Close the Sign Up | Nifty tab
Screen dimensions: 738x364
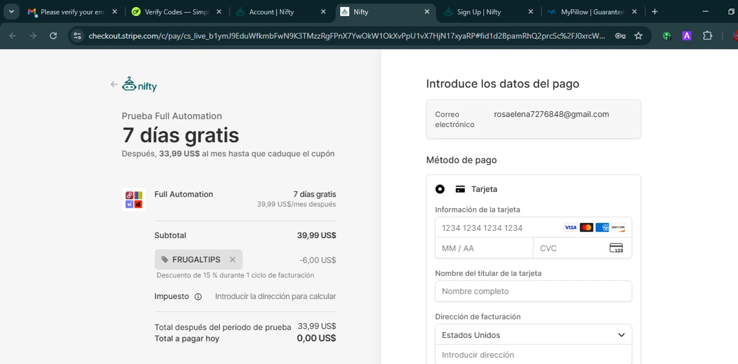coord(530,12)
